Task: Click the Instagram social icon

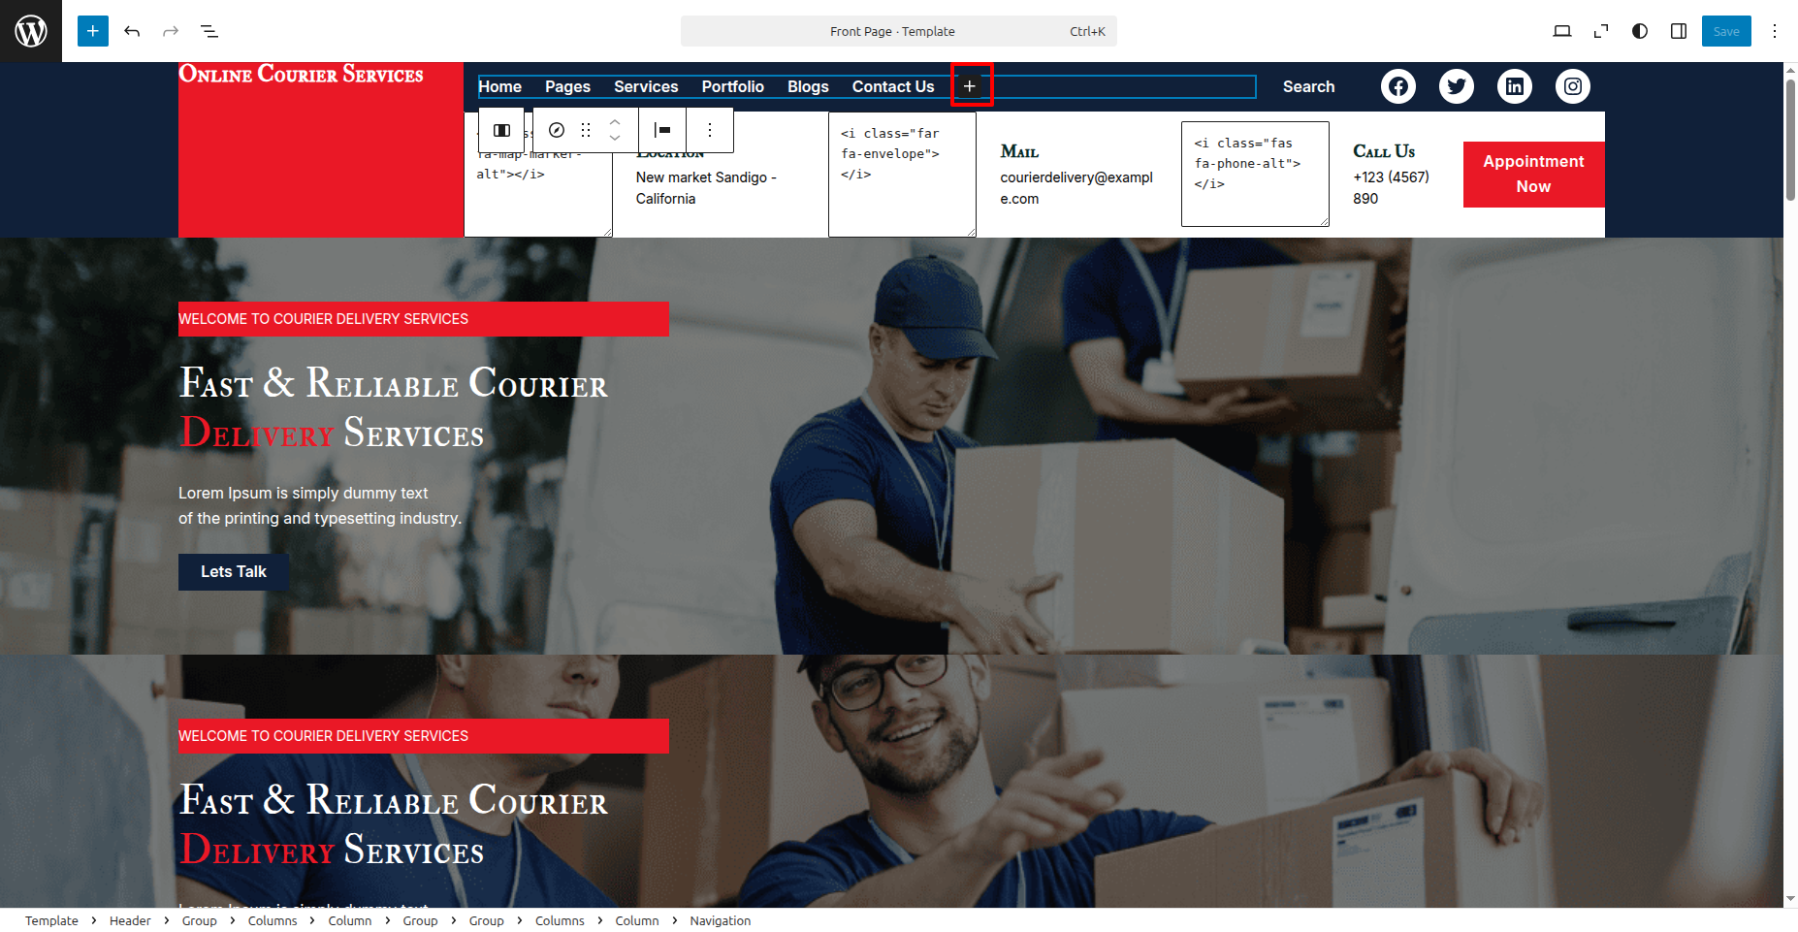Action: (1572, 86)
